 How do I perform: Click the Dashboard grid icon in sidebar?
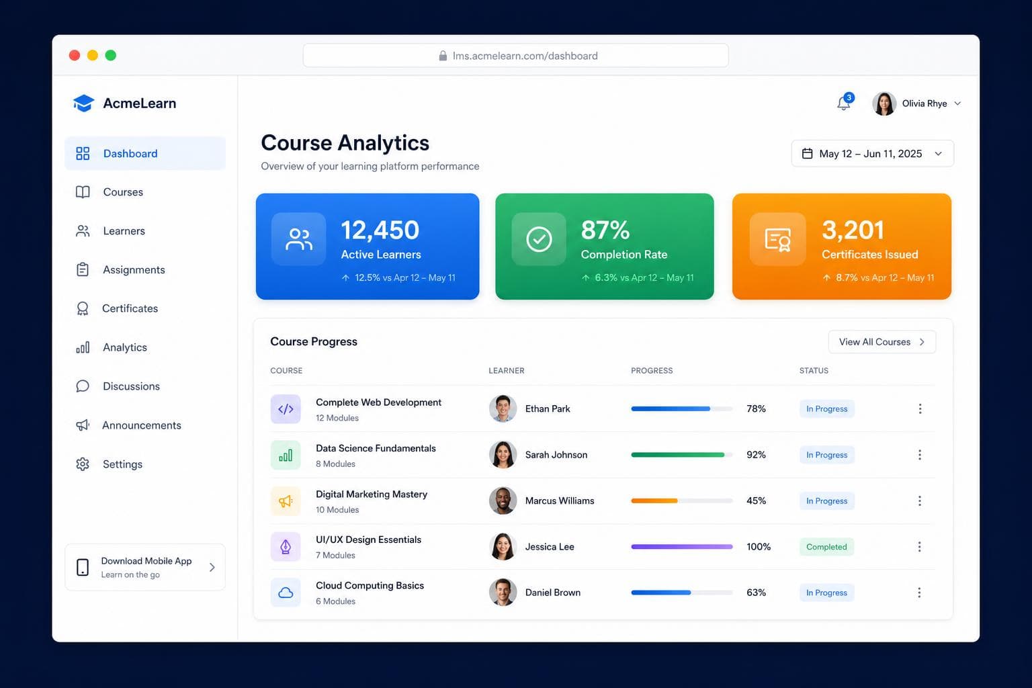coord(83,154)
